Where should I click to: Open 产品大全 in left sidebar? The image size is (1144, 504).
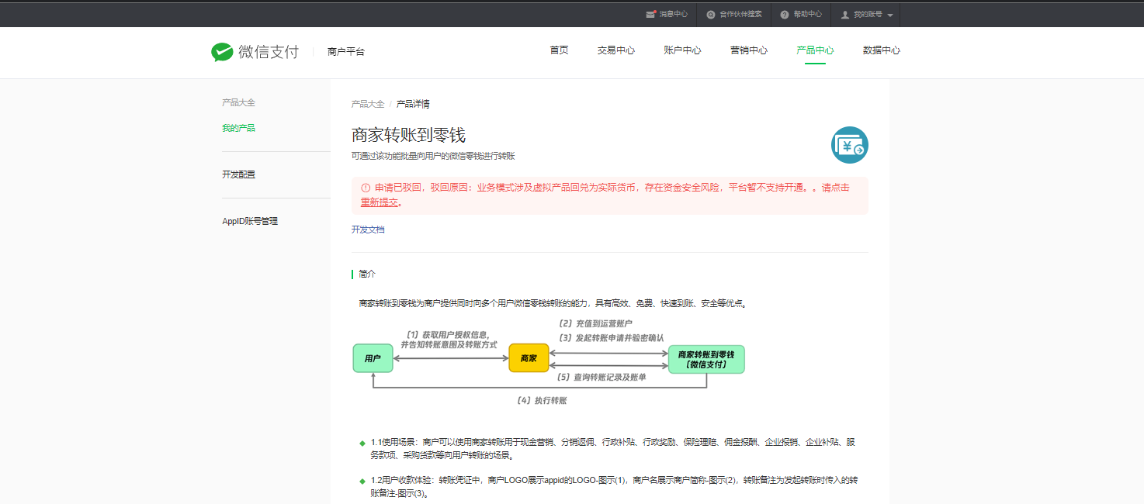click(x=238, y=102)
